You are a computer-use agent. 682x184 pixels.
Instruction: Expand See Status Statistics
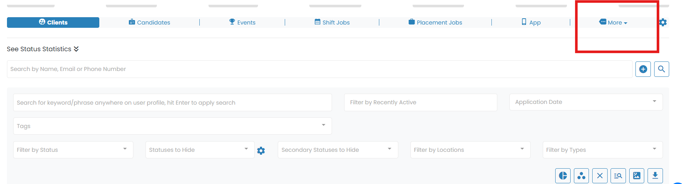pos(43,49)
